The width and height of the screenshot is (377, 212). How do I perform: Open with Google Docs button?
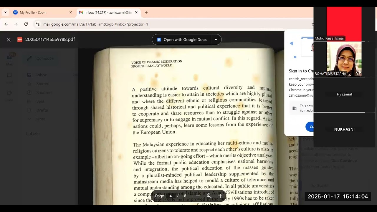click(182, 39)
